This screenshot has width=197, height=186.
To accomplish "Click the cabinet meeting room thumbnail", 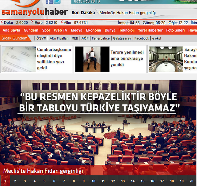I will tap(165, 59).
